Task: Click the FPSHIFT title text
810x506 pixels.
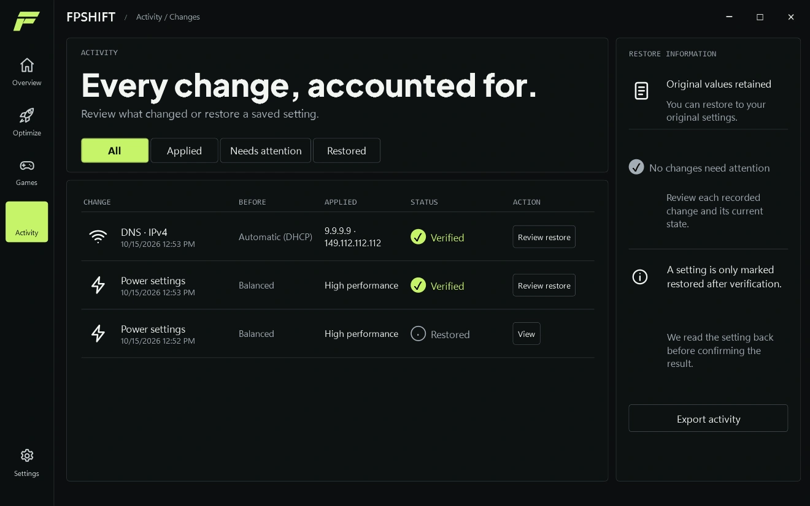Action: (x=91, y=17)
